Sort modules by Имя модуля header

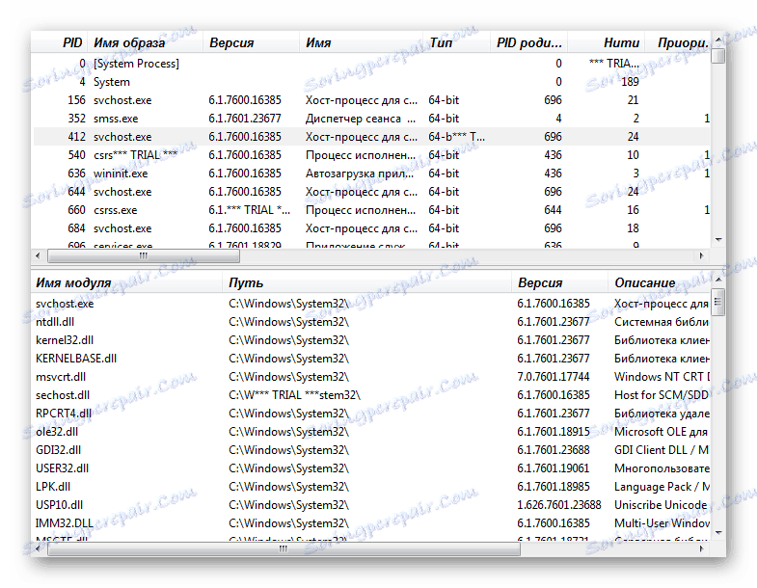tap(126, 282)
